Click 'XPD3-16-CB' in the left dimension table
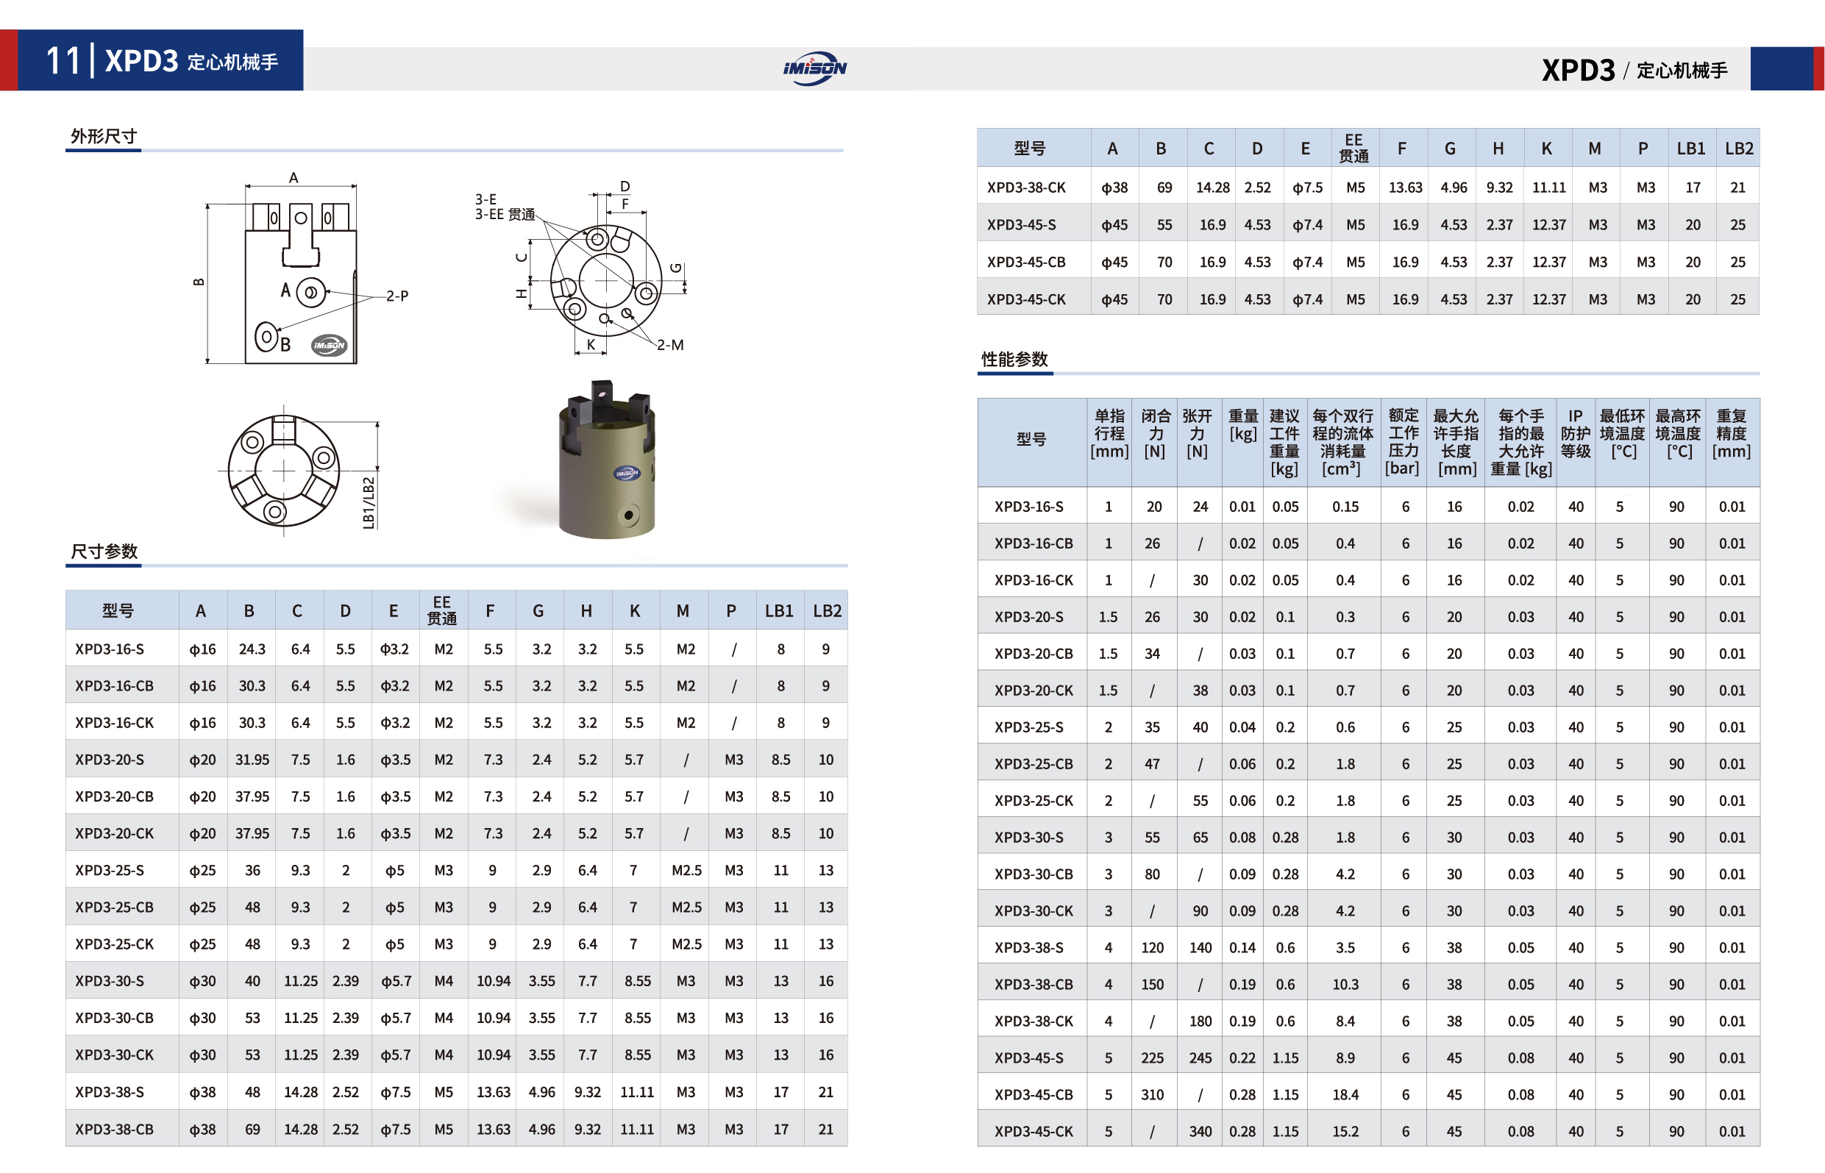 (114, 685)
